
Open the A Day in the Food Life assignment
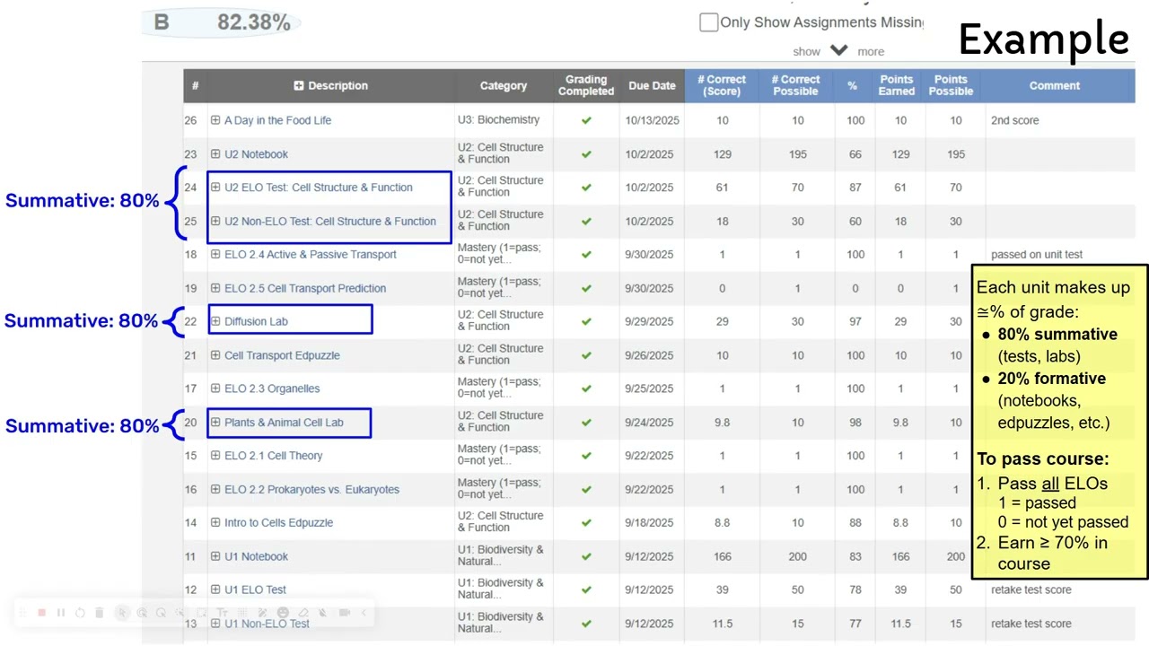[x=277, y=120]
